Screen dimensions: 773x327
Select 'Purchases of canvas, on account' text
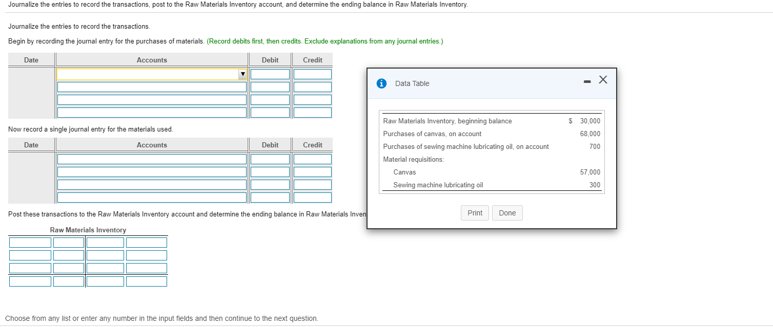tap(432, 134)
